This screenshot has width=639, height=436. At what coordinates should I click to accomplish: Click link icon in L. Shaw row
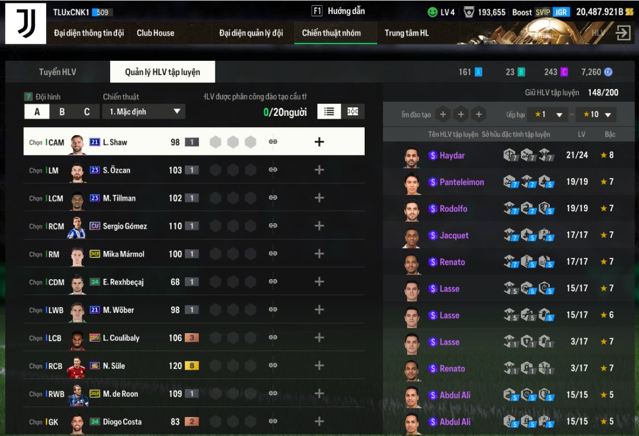point(273,141)
